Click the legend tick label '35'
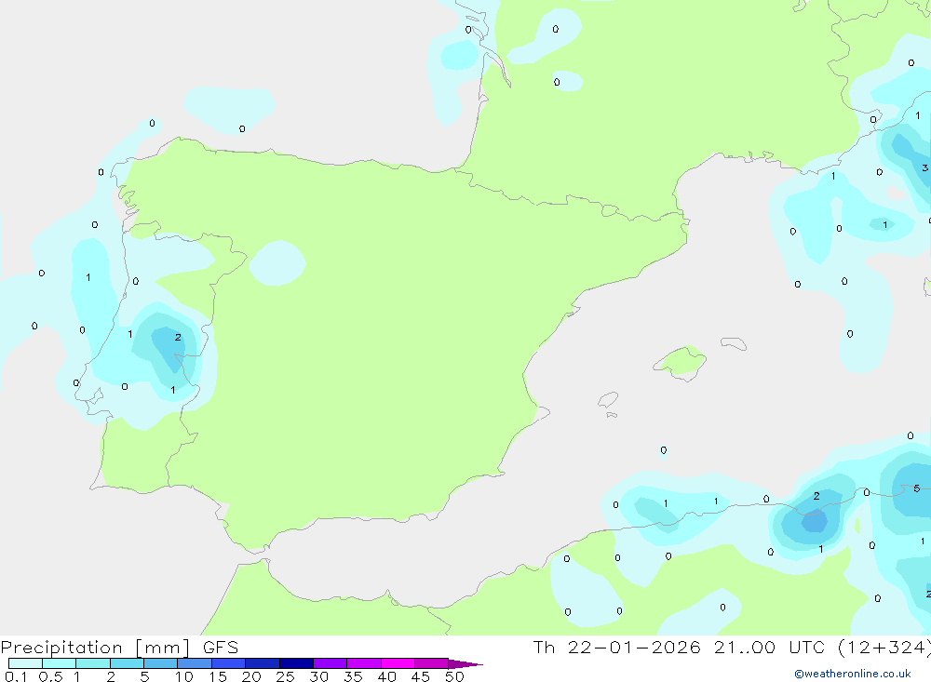Image resolution: width=931 pixels, height=682 pixels. coord(353,676)
